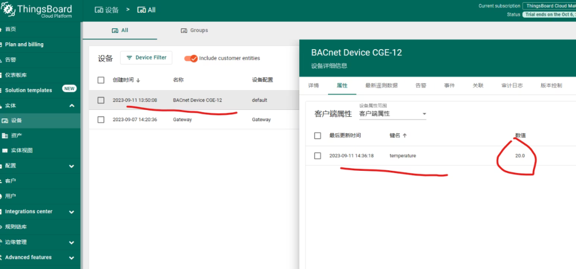Switch to the 最新遥测数据 tab
This screenshot has width=576, height=269.
pyautogui.click(x=381, y=85)
